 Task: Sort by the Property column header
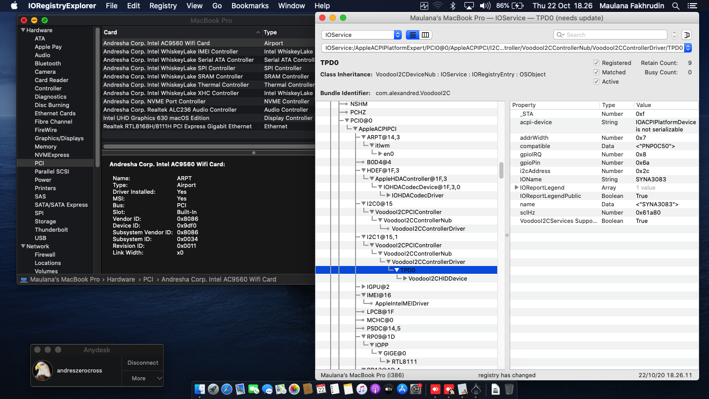tap(555, 105)
